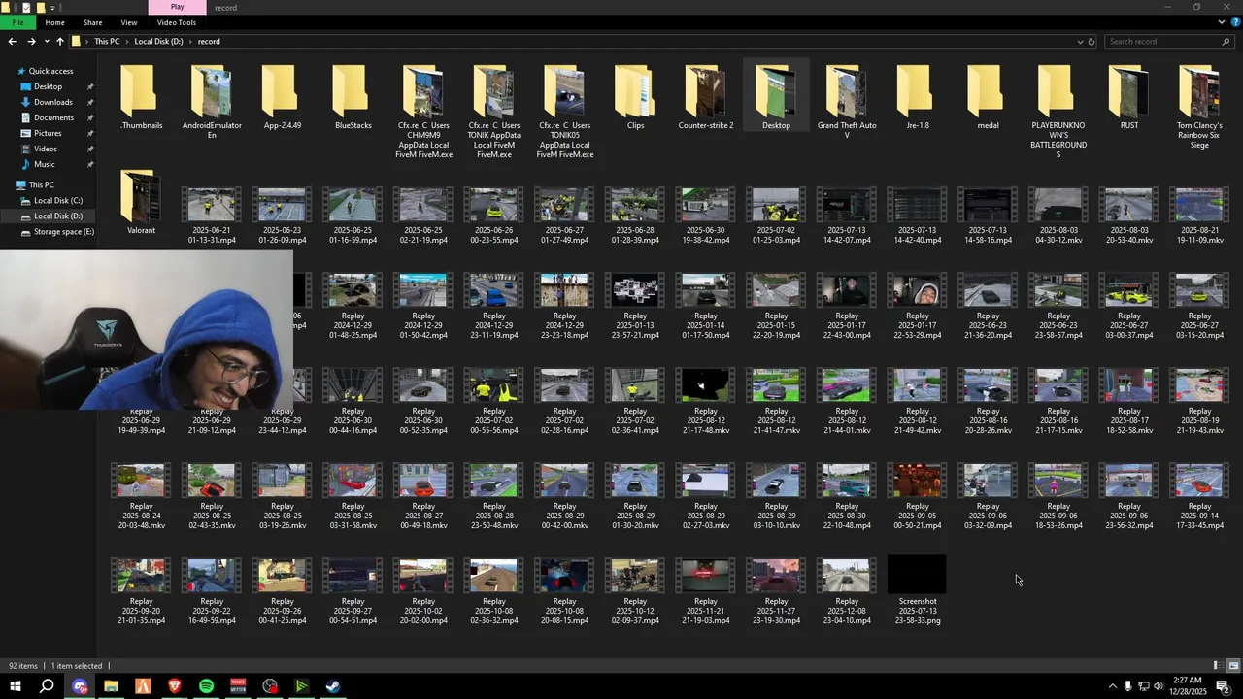Switch to large thumbnails view
Image resolution: width=1243 pixels, height=699 pixels.
point(1233,666)
